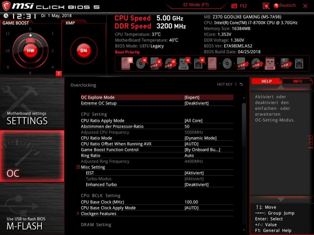Click the Help panel bottom collapse handle
This screenshot has height=235, width=314.
coord(281,199)
